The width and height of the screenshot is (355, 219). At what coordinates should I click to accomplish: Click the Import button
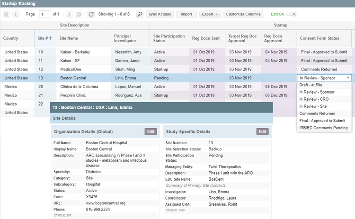[186, 14]
